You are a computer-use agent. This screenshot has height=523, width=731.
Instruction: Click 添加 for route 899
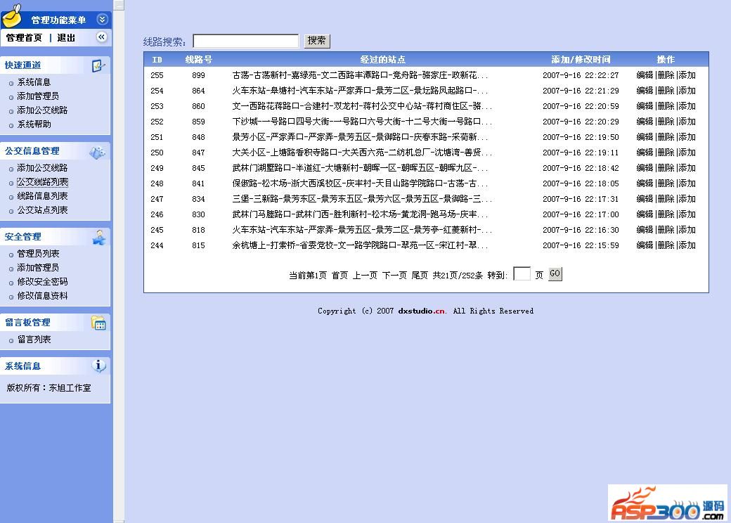(x=687, y=75)
